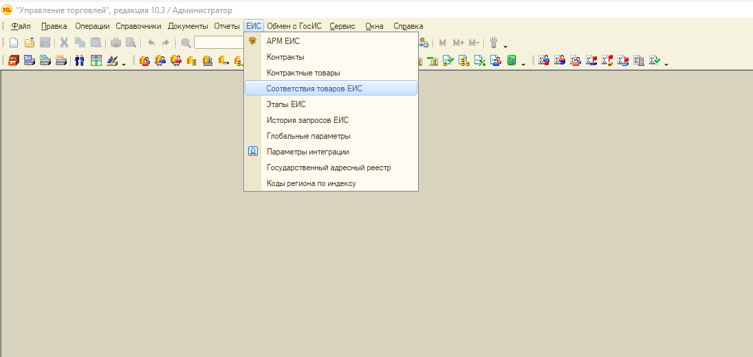This screenshot has height=357, width=753.
Task: Open the Справочники menu
Action: coord(138,26)
